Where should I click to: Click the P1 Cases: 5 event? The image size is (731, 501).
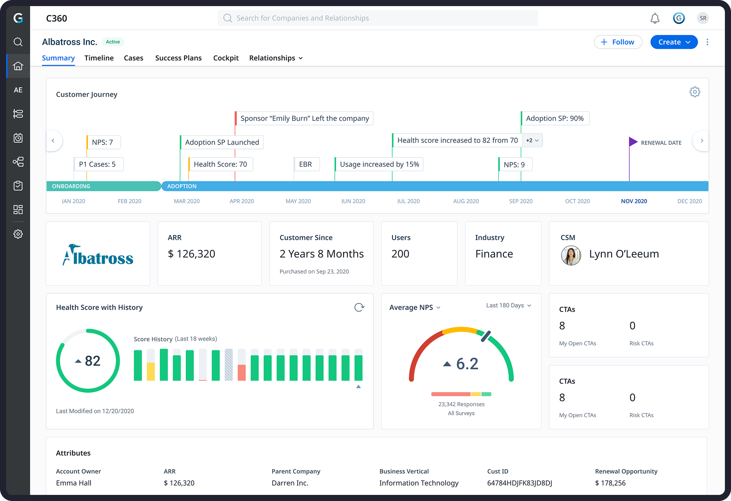pos(99,164)
